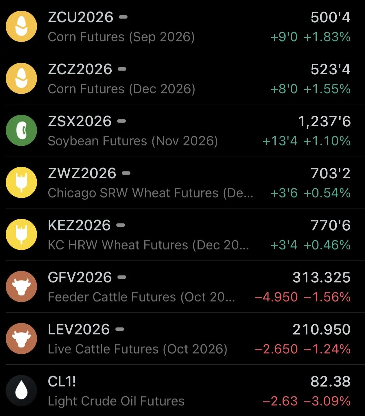Open Light Crude Oil Futures row

coord(185,391)
